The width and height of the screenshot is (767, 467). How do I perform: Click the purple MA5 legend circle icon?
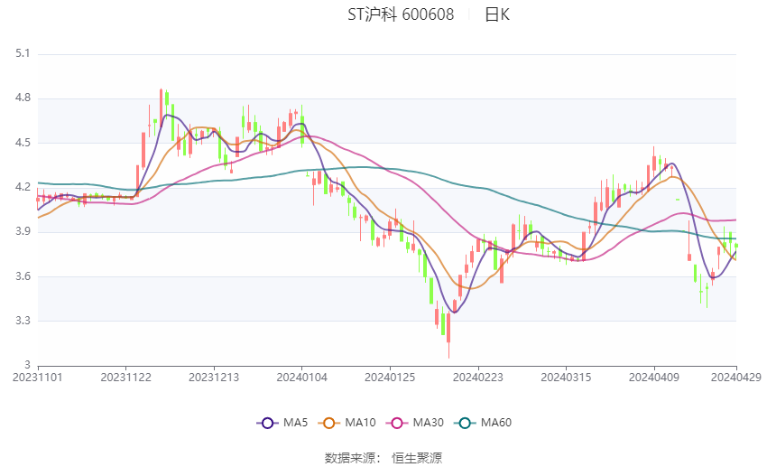267,423
